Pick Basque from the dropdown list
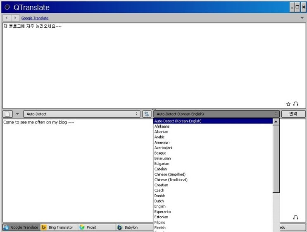307x232 pixels. tap(213, 153)
